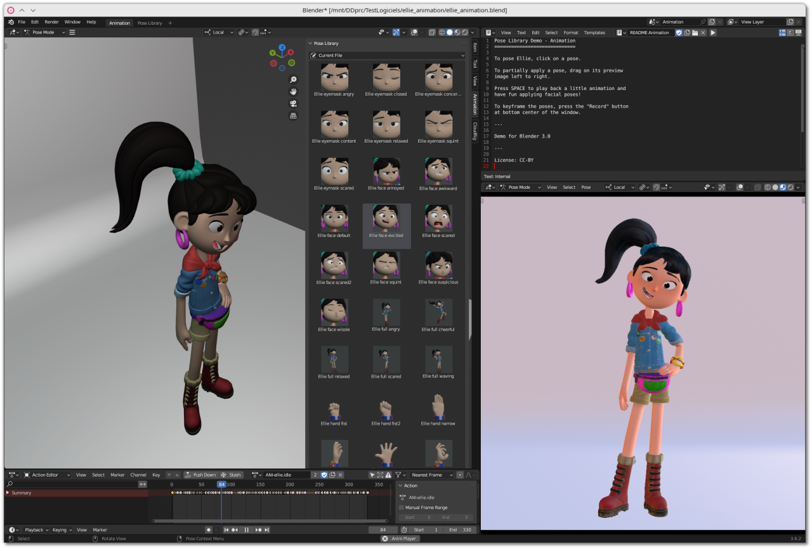Open the Tool sidebar tab
Screen dimensions: 812x549
tap(475, 64)
